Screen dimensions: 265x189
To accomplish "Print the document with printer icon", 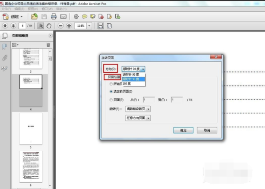I will point(53,17).
